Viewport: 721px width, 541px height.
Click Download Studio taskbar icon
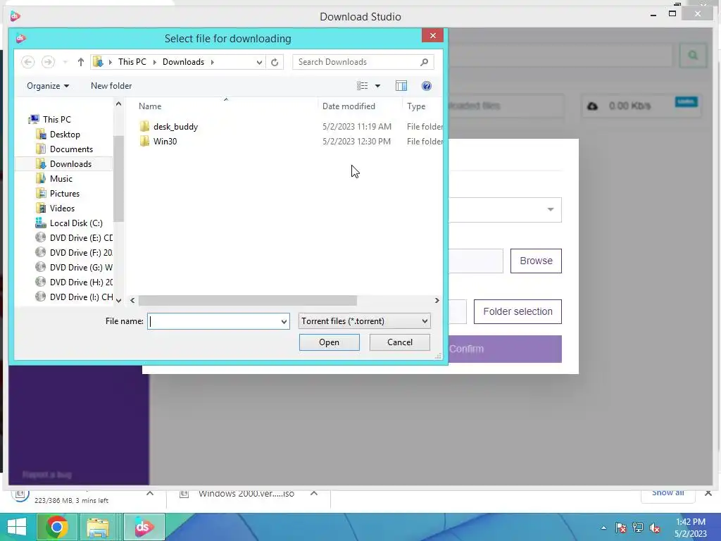pos(144,527)
